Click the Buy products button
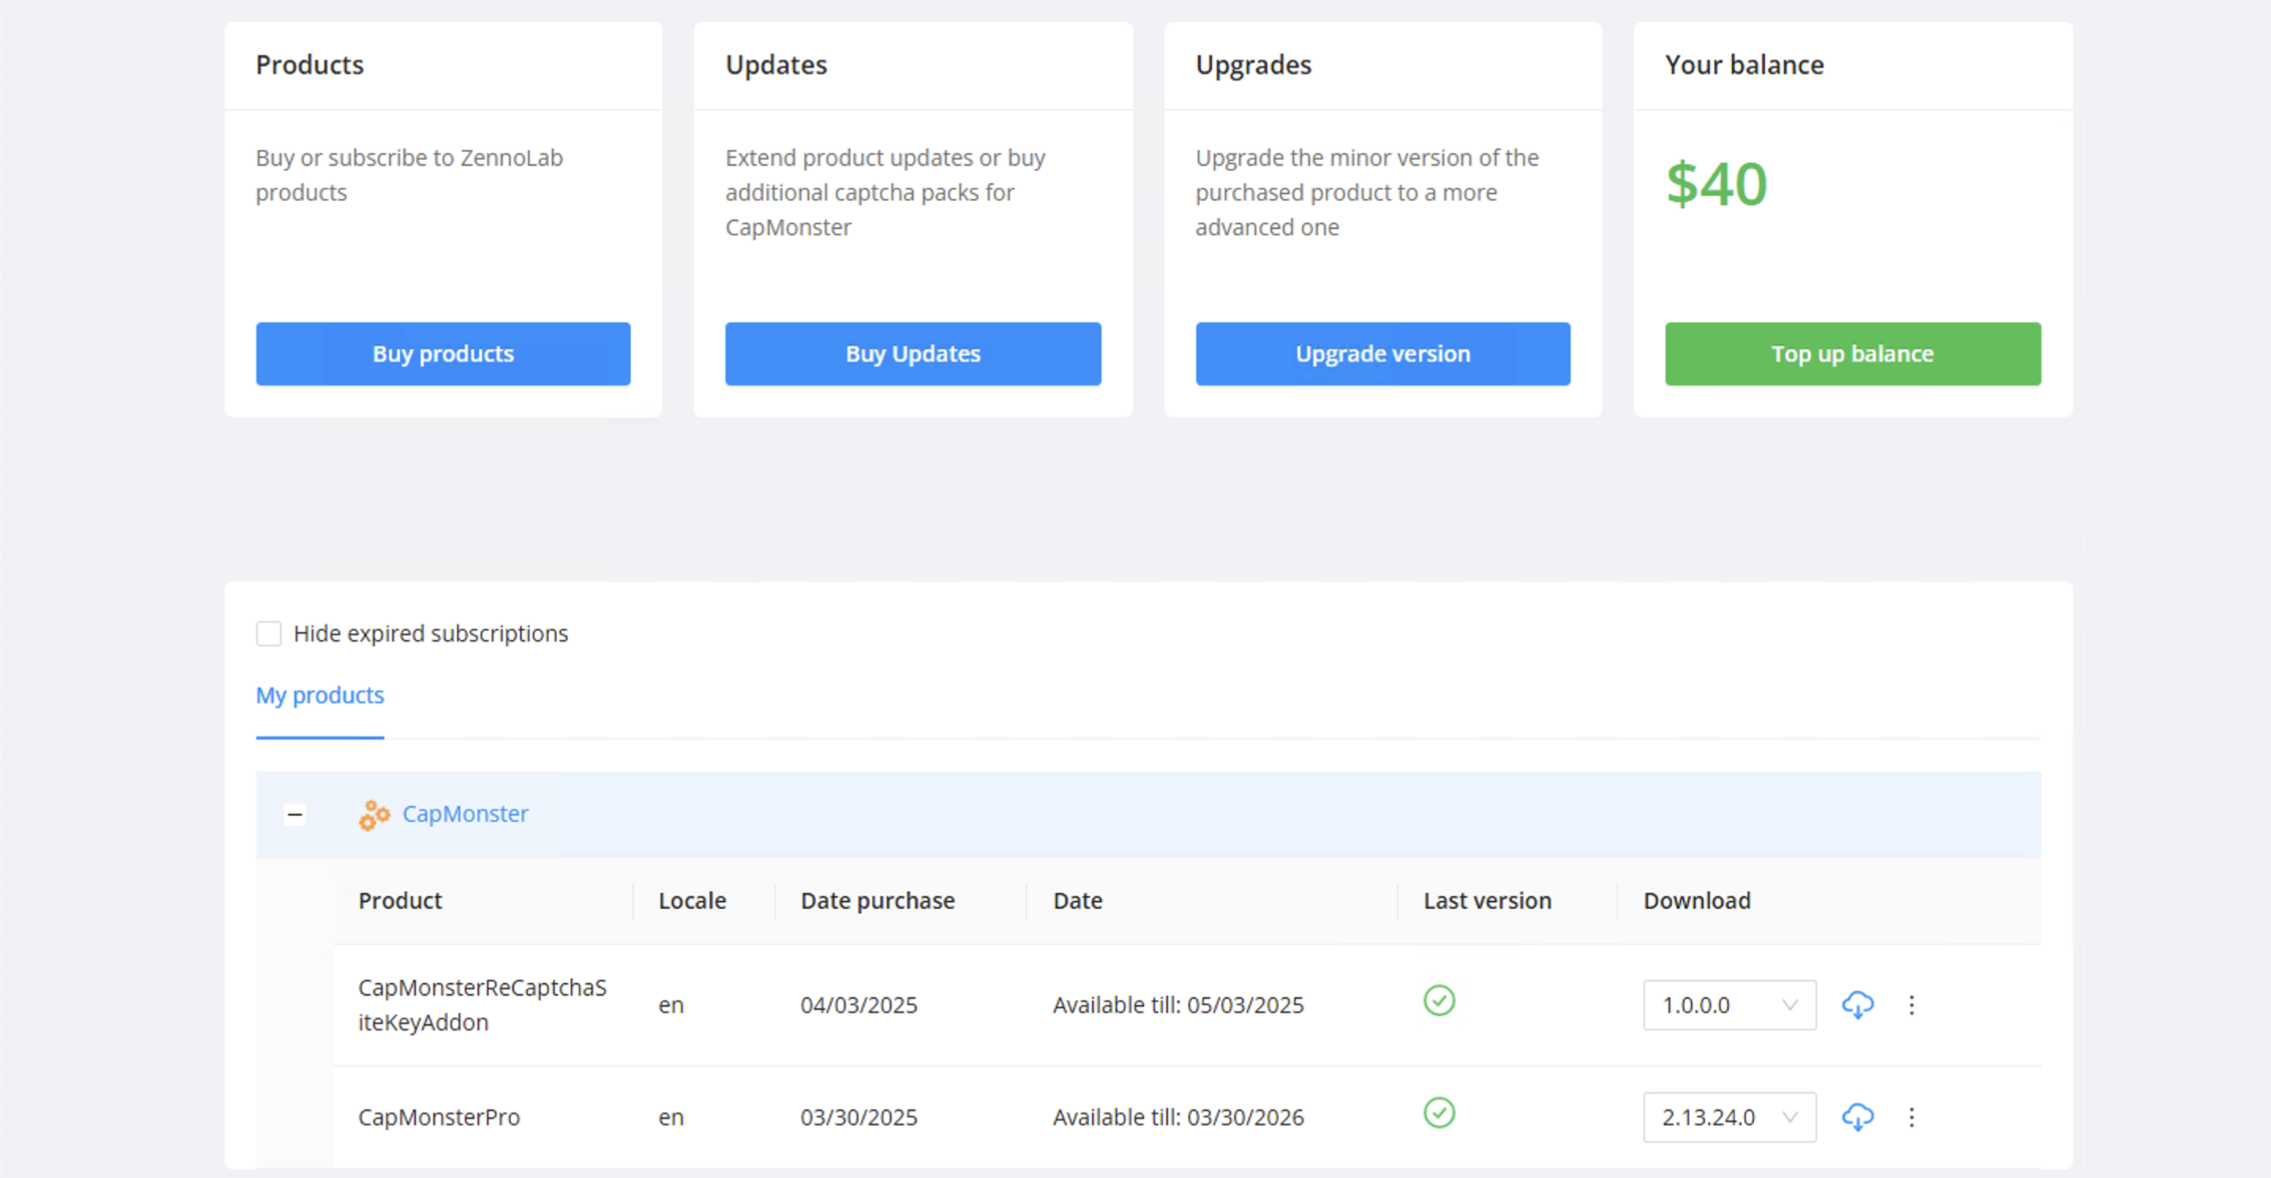The image size is (2271, 1178). pos(443,353)
